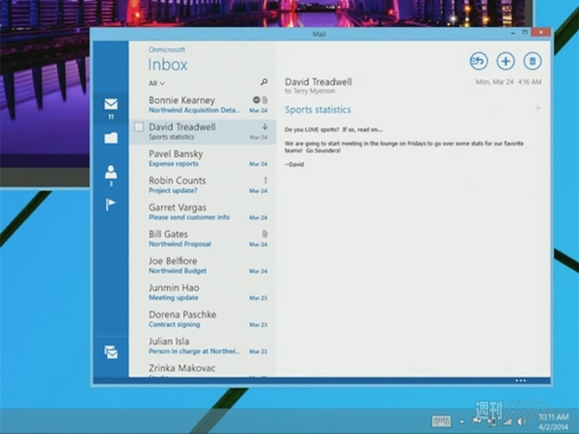Tick the checkbox beside David Treadwell

point(139,127)
